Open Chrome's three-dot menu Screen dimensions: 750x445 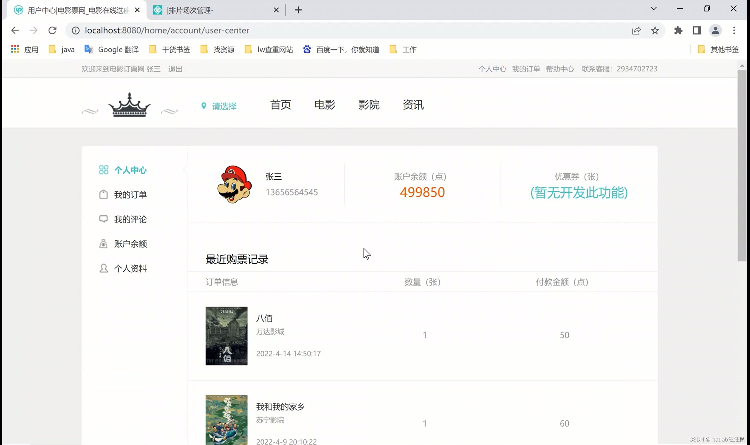(734, 30)
